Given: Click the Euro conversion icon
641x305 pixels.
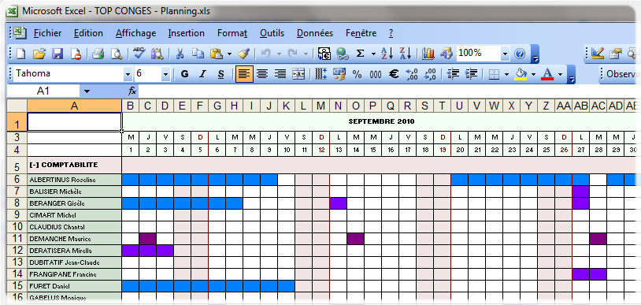Looking at the screenshot, I should 324,54.
